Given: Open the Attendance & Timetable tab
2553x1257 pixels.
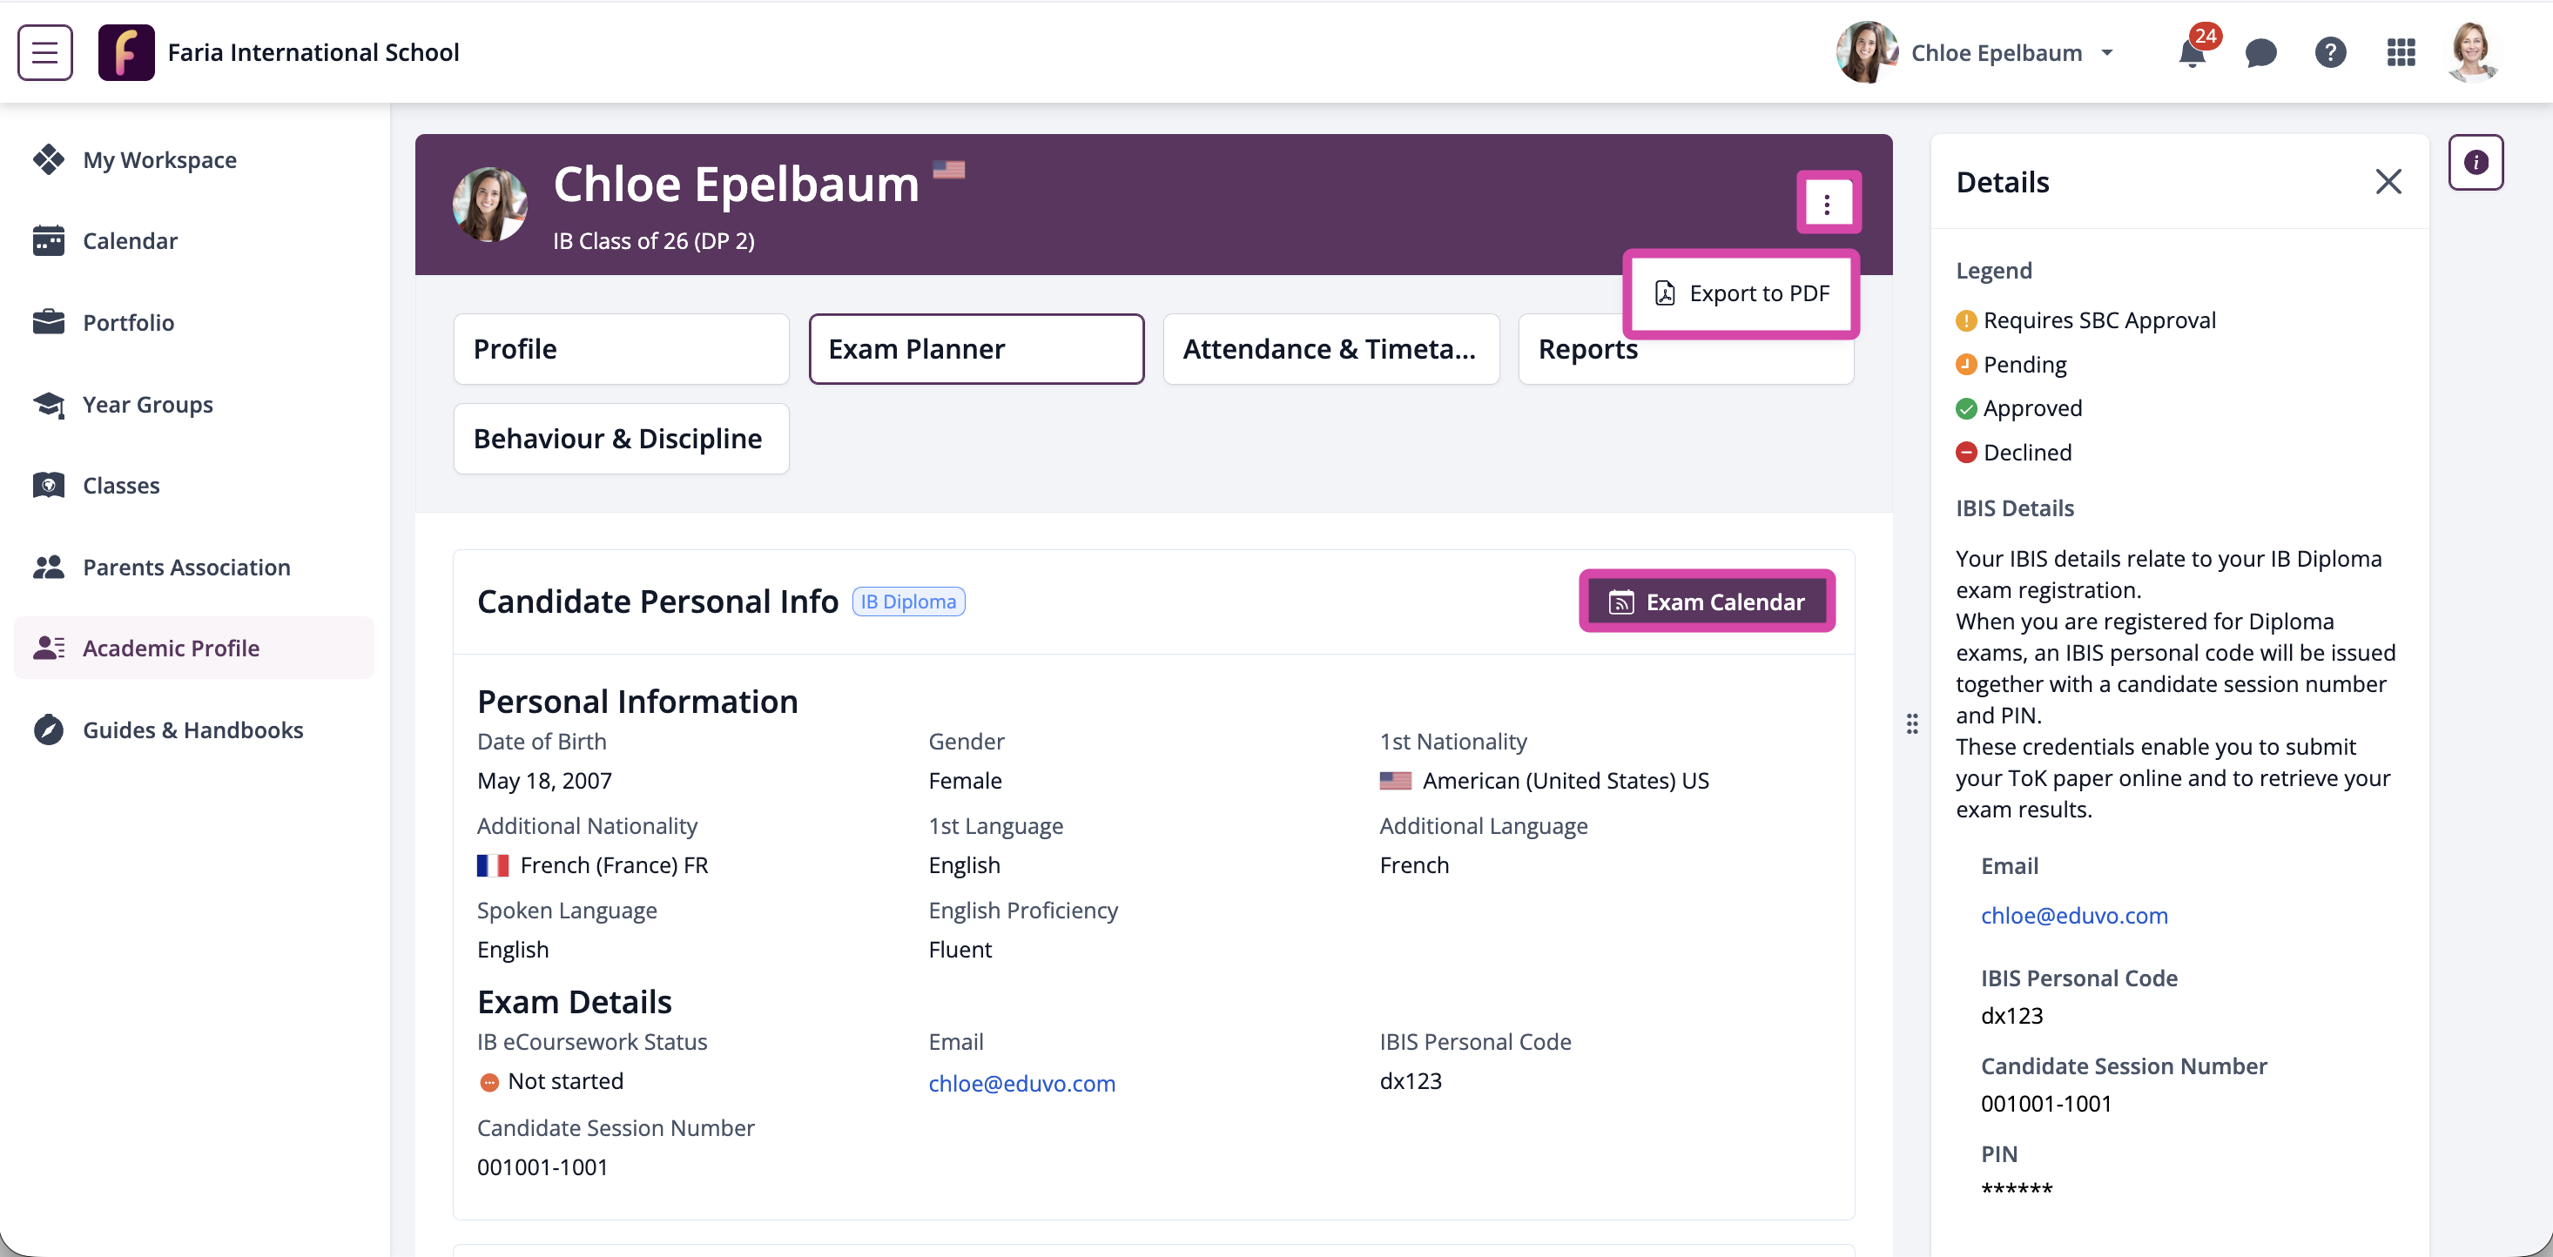Looking at the screenshot, I should (x=1331, y=350).
